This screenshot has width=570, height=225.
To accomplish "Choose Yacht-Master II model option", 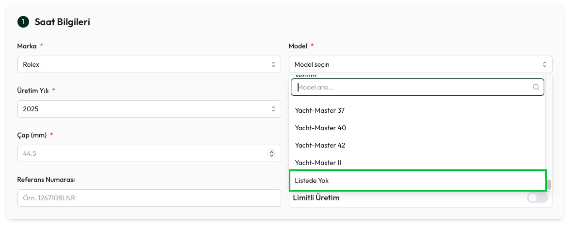I will tap(417, 163).
